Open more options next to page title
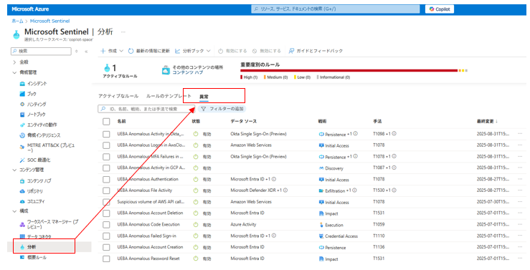Viewport: 530px width, 270px height. click(123, 32)
